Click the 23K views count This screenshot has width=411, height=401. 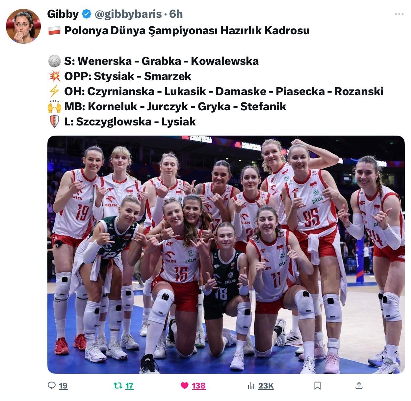tap(266, 386)
